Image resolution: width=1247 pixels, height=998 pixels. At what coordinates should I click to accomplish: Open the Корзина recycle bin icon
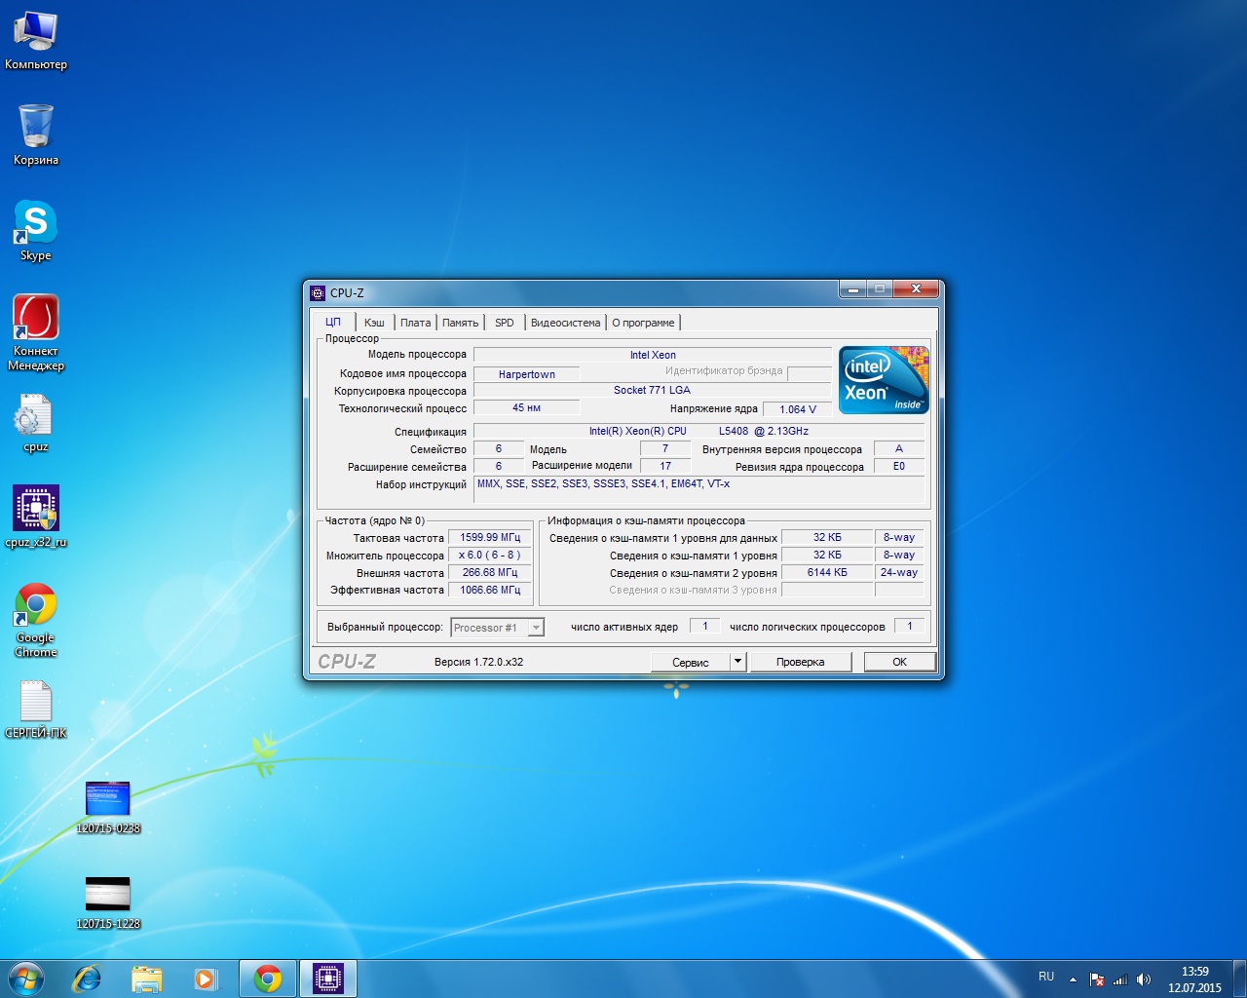click(x=35, y=128)
